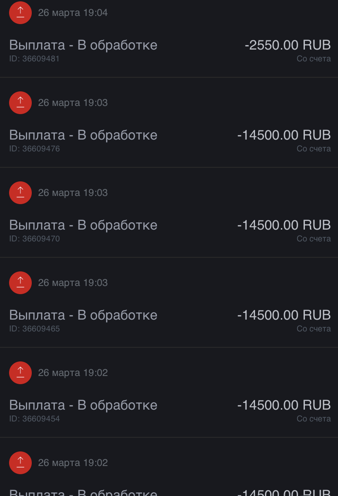The height and width of the screenshot is (496, 338).
Task: Tap the partially visible last payout row title
Action: tap(83, 492)
